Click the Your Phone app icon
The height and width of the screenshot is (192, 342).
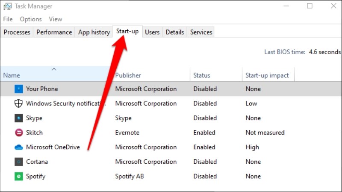coord(19,89)
